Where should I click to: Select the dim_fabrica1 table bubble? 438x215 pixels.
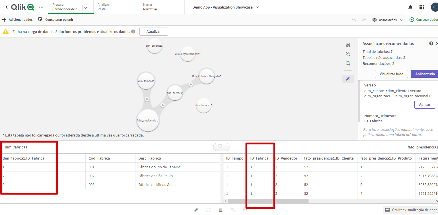204,105
